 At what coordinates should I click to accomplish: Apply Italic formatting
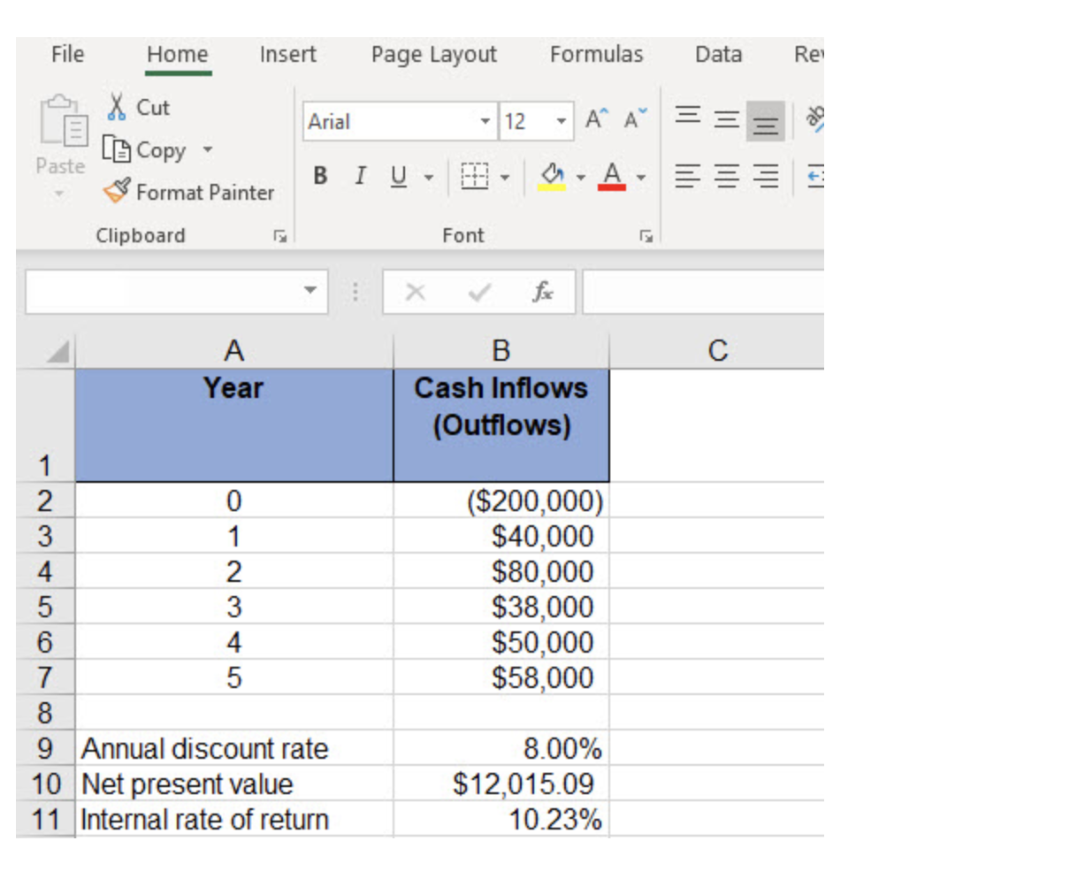coord(360,176)
